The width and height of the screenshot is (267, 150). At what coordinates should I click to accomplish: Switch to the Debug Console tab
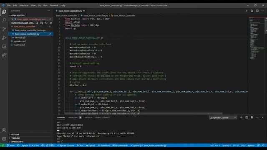[x=102, y=117]
